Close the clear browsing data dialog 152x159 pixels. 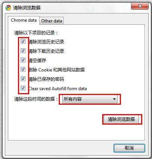click(140, 6)
